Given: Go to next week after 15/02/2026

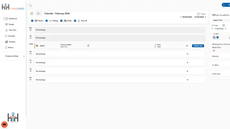Looking at the screenshot, I should tap(205, 17).
